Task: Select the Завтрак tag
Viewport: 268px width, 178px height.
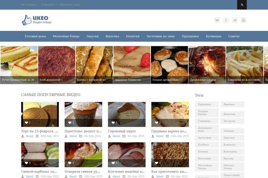Action: [232, 131]
